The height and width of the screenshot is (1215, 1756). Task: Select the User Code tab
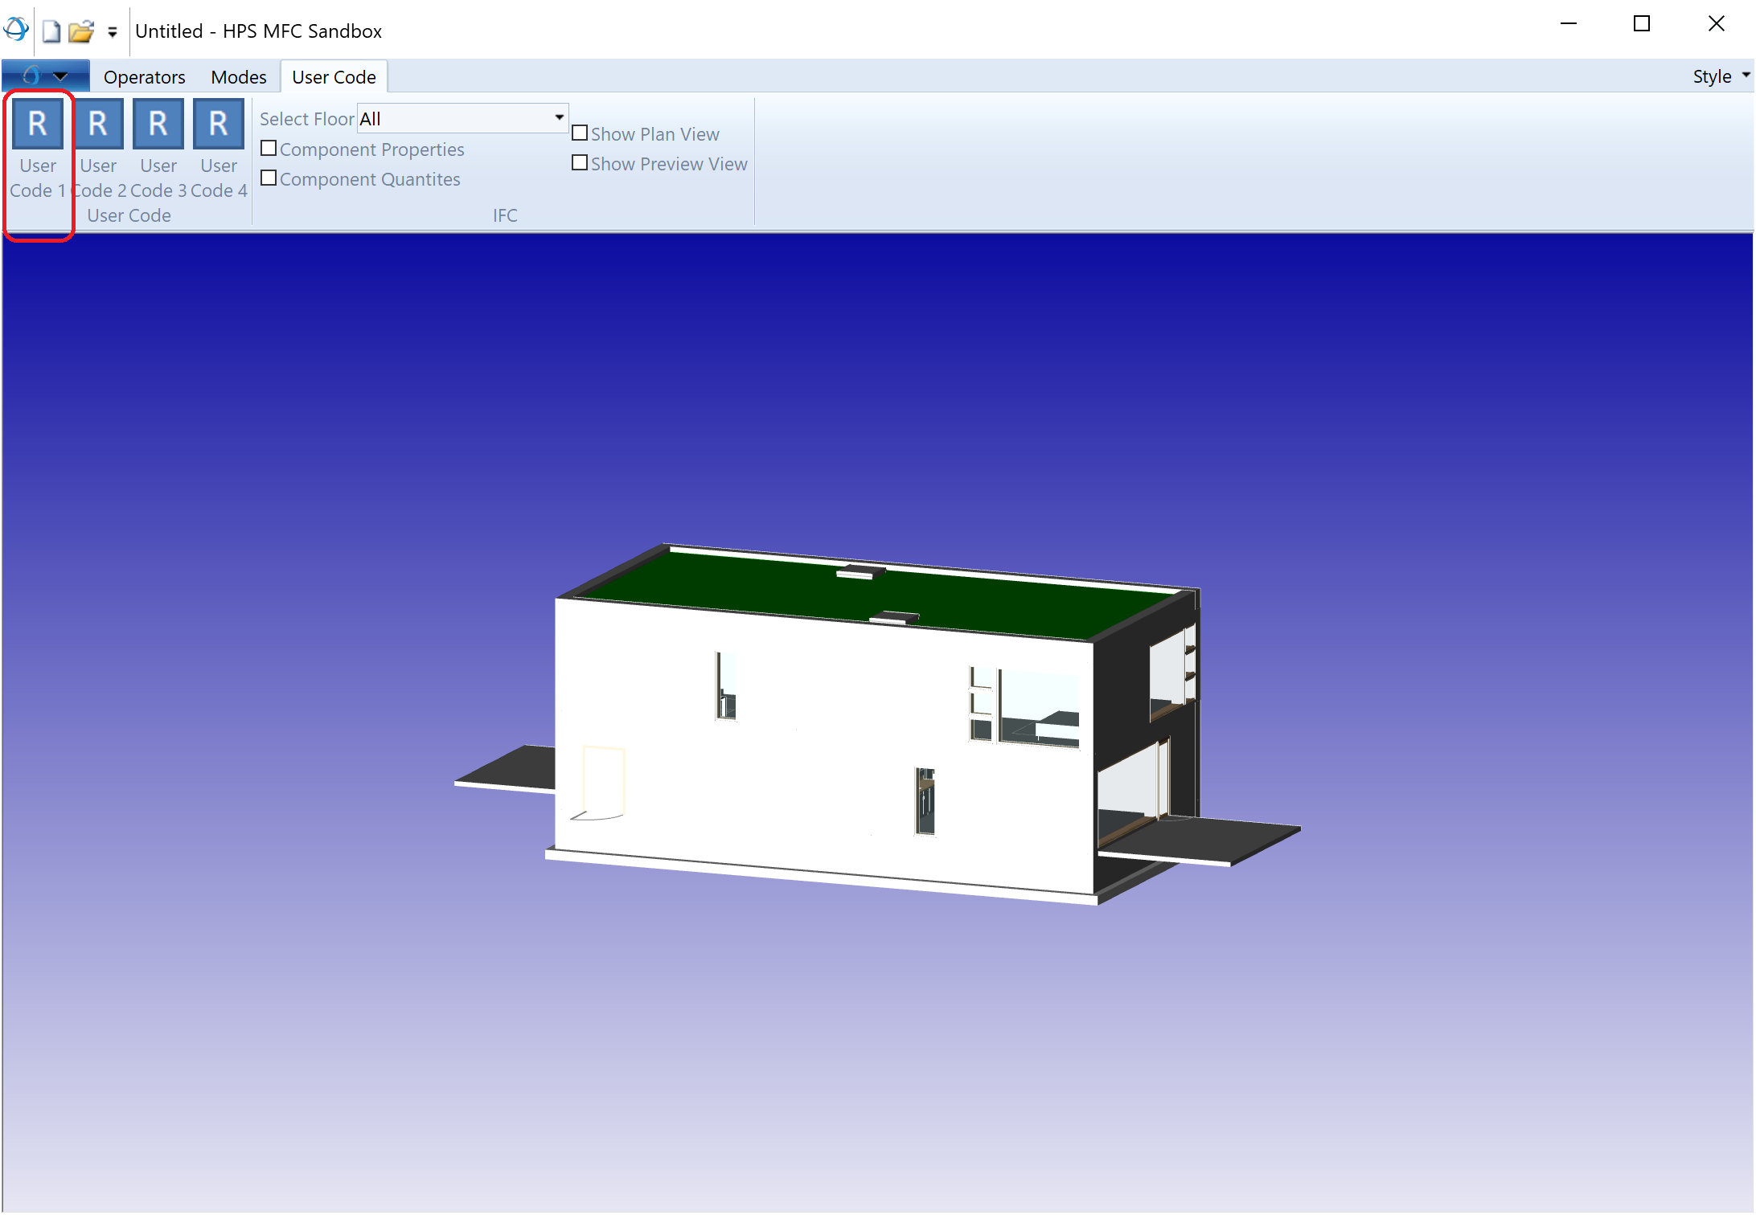click(334, 77)
